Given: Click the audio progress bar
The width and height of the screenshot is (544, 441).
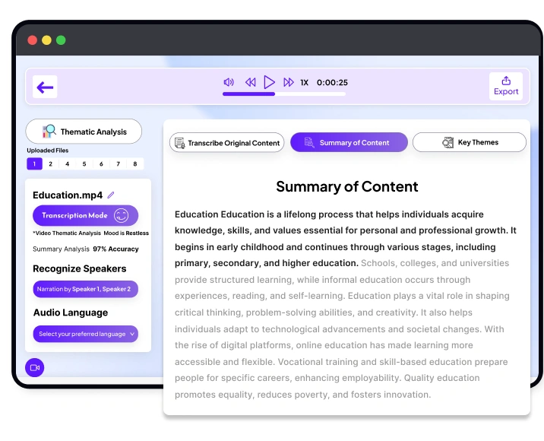Looking at the screenshot, I should (283, 94).
